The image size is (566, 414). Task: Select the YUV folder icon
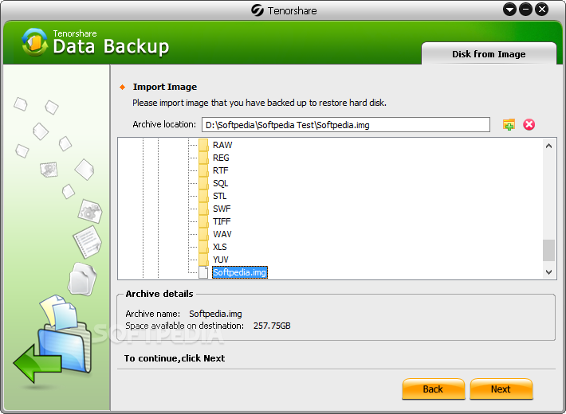pos(203,260)
